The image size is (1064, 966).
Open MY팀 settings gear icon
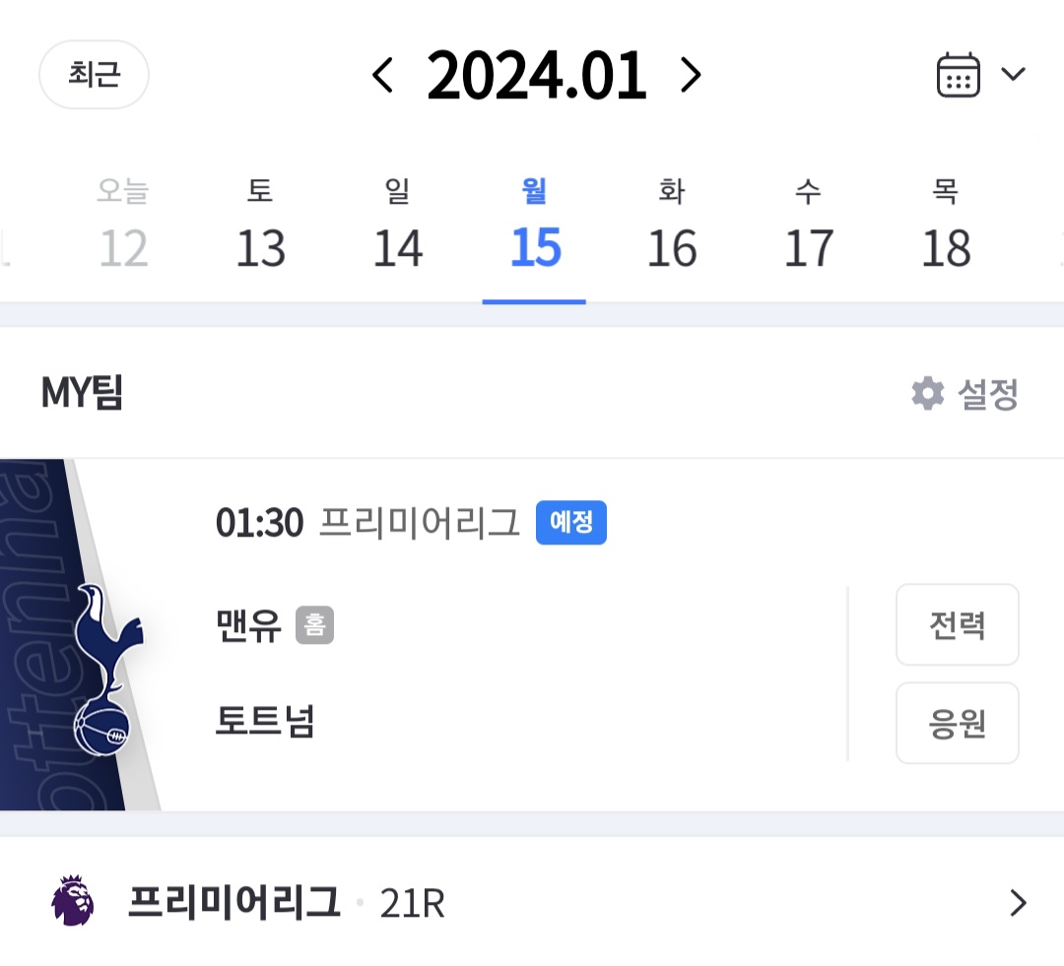pyautogui.click(x=928, y=393)
